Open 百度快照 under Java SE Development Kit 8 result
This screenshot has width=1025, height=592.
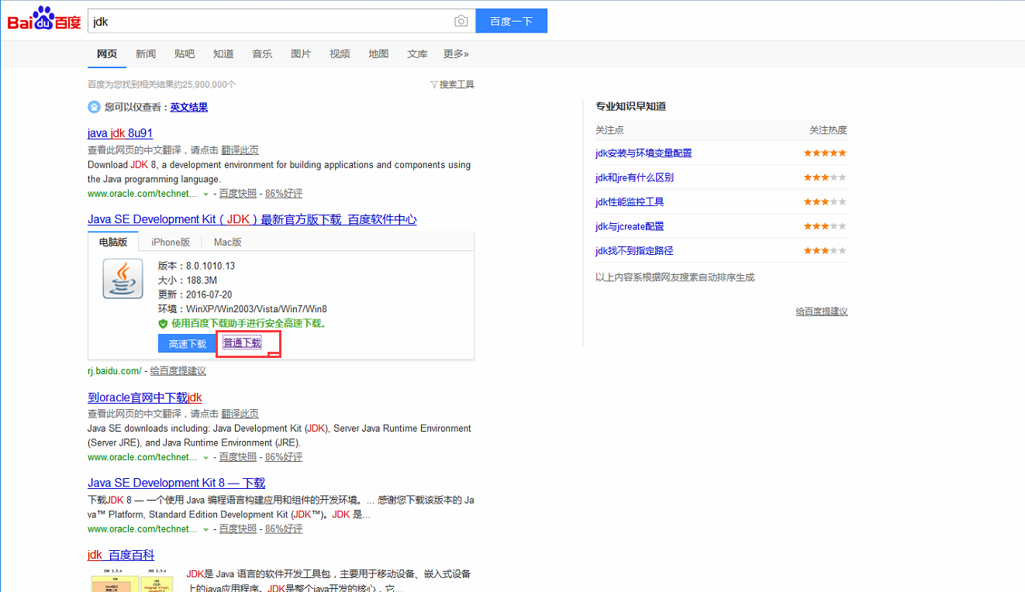(x=237, y=529)
